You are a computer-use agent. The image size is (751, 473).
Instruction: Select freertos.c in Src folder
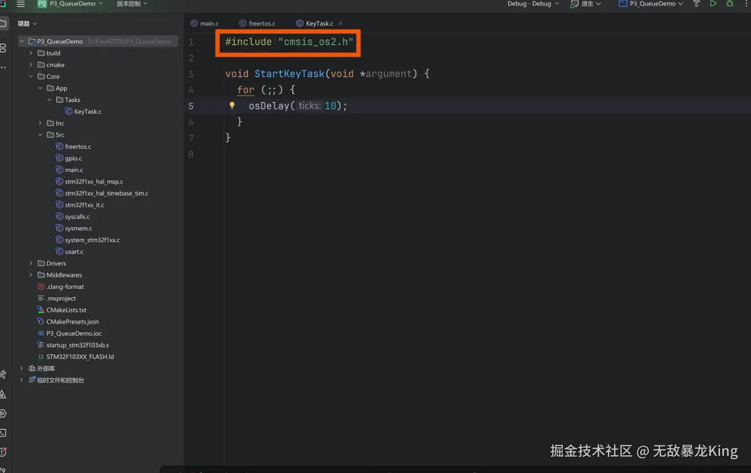[x=78, y=147]
